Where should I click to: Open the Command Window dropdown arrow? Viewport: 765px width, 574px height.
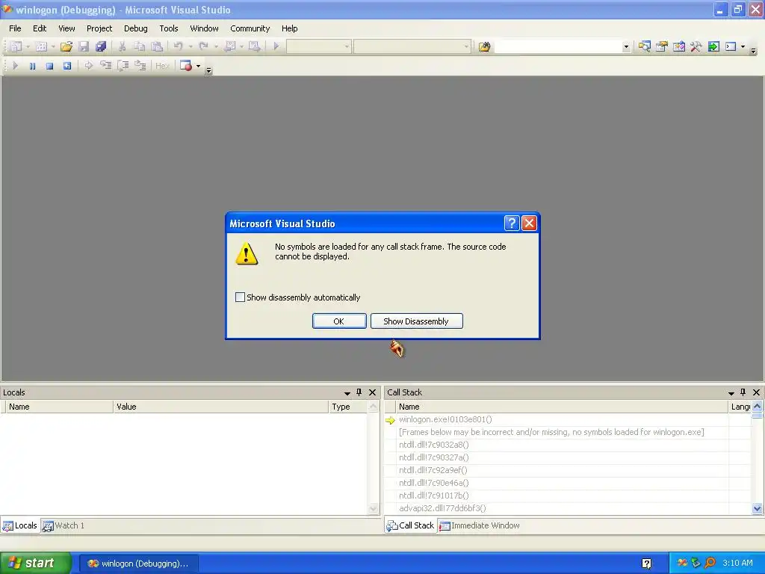click(743, 47)
